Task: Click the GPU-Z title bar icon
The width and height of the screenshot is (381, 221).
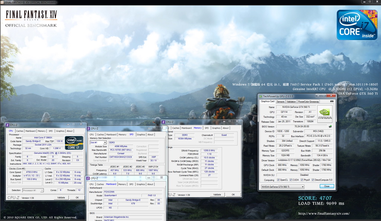Action: [x=261, y=96]
